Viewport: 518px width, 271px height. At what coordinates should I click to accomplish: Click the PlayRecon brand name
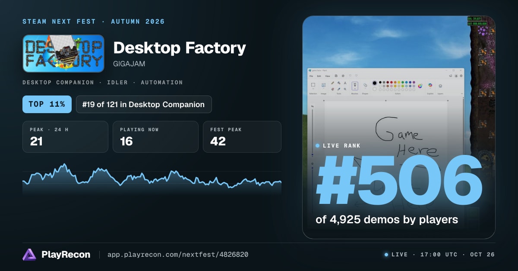click(x=66, y=255)
